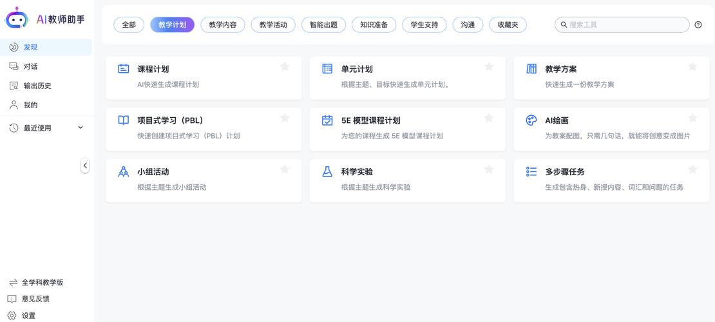Click the 意见反馈 feedback icon

point(12,299)
